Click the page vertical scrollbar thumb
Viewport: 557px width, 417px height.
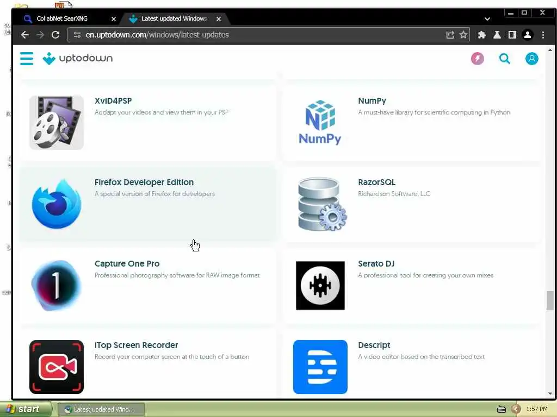coord(550,300)
